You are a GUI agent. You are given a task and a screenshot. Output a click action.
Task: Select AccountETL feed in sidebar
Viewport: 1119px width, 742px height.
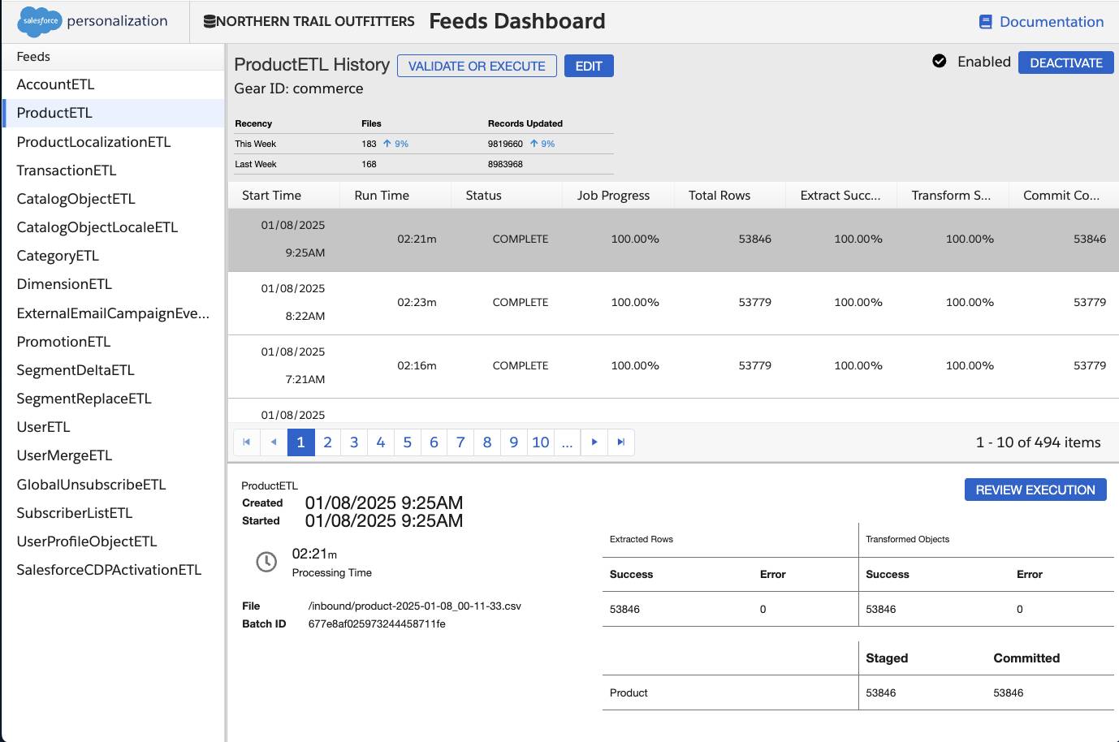114,84
